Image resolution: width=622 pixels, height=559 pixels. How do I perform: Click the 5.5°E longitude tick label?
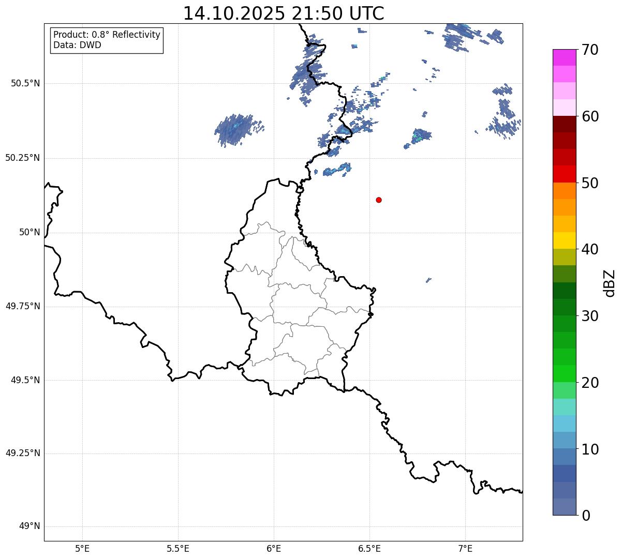178,549
